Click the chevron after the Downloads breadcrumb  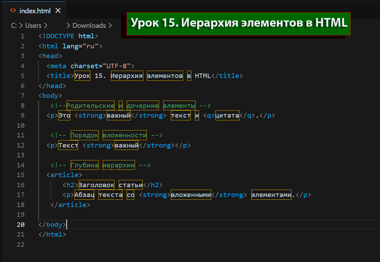click(x=110, y=25)
